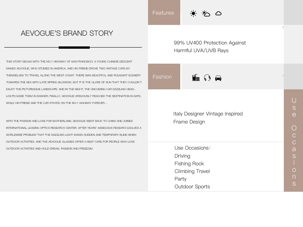Viewport: 303px width, 227px height.
Task: Click the line starting 'WHILE HIS FRIEND AND THE CAR'
Action: point(56,103)
